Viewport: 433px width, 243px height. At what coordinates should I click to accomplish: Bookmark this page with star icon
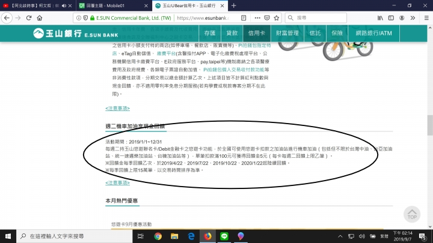click(277, 18)
